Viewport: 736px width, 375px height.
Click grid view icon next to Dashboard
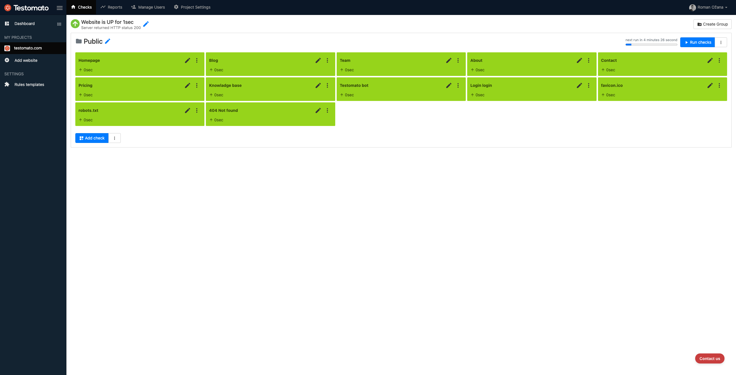(59, 24)
